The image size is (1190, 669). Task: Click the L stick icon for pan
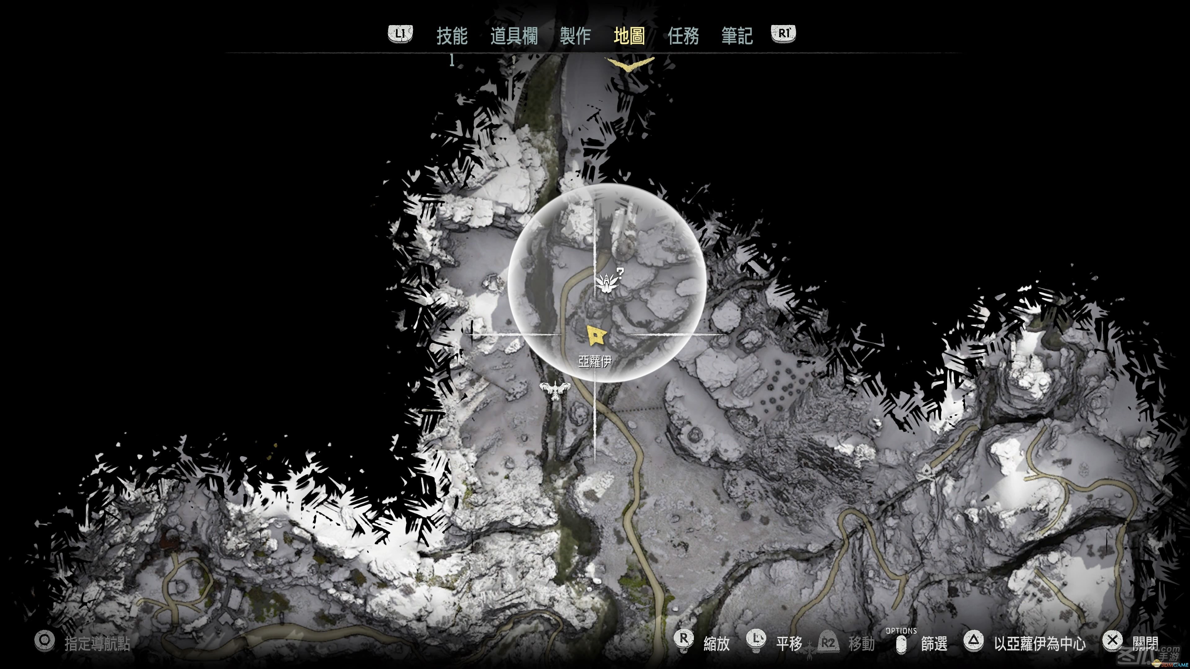coord(756,641)
